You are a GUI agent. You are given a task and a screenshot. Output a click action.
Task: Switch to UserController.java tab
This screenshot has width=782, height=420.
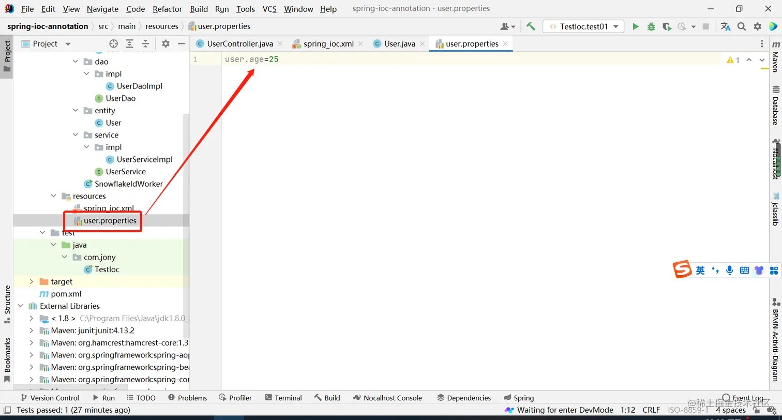coord(240,44)
